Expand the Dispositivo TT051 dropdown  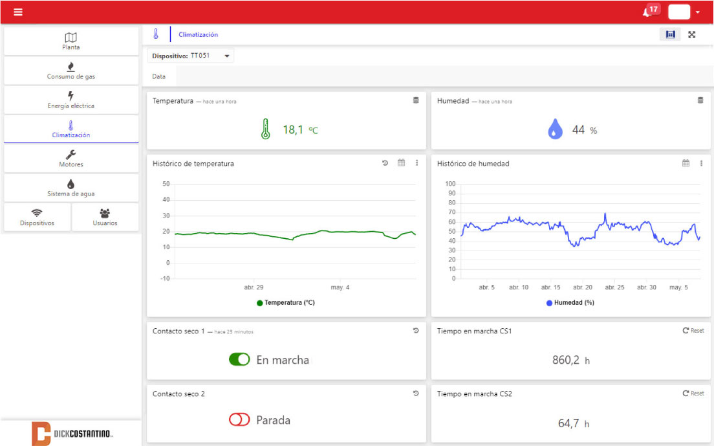point(227,56)
